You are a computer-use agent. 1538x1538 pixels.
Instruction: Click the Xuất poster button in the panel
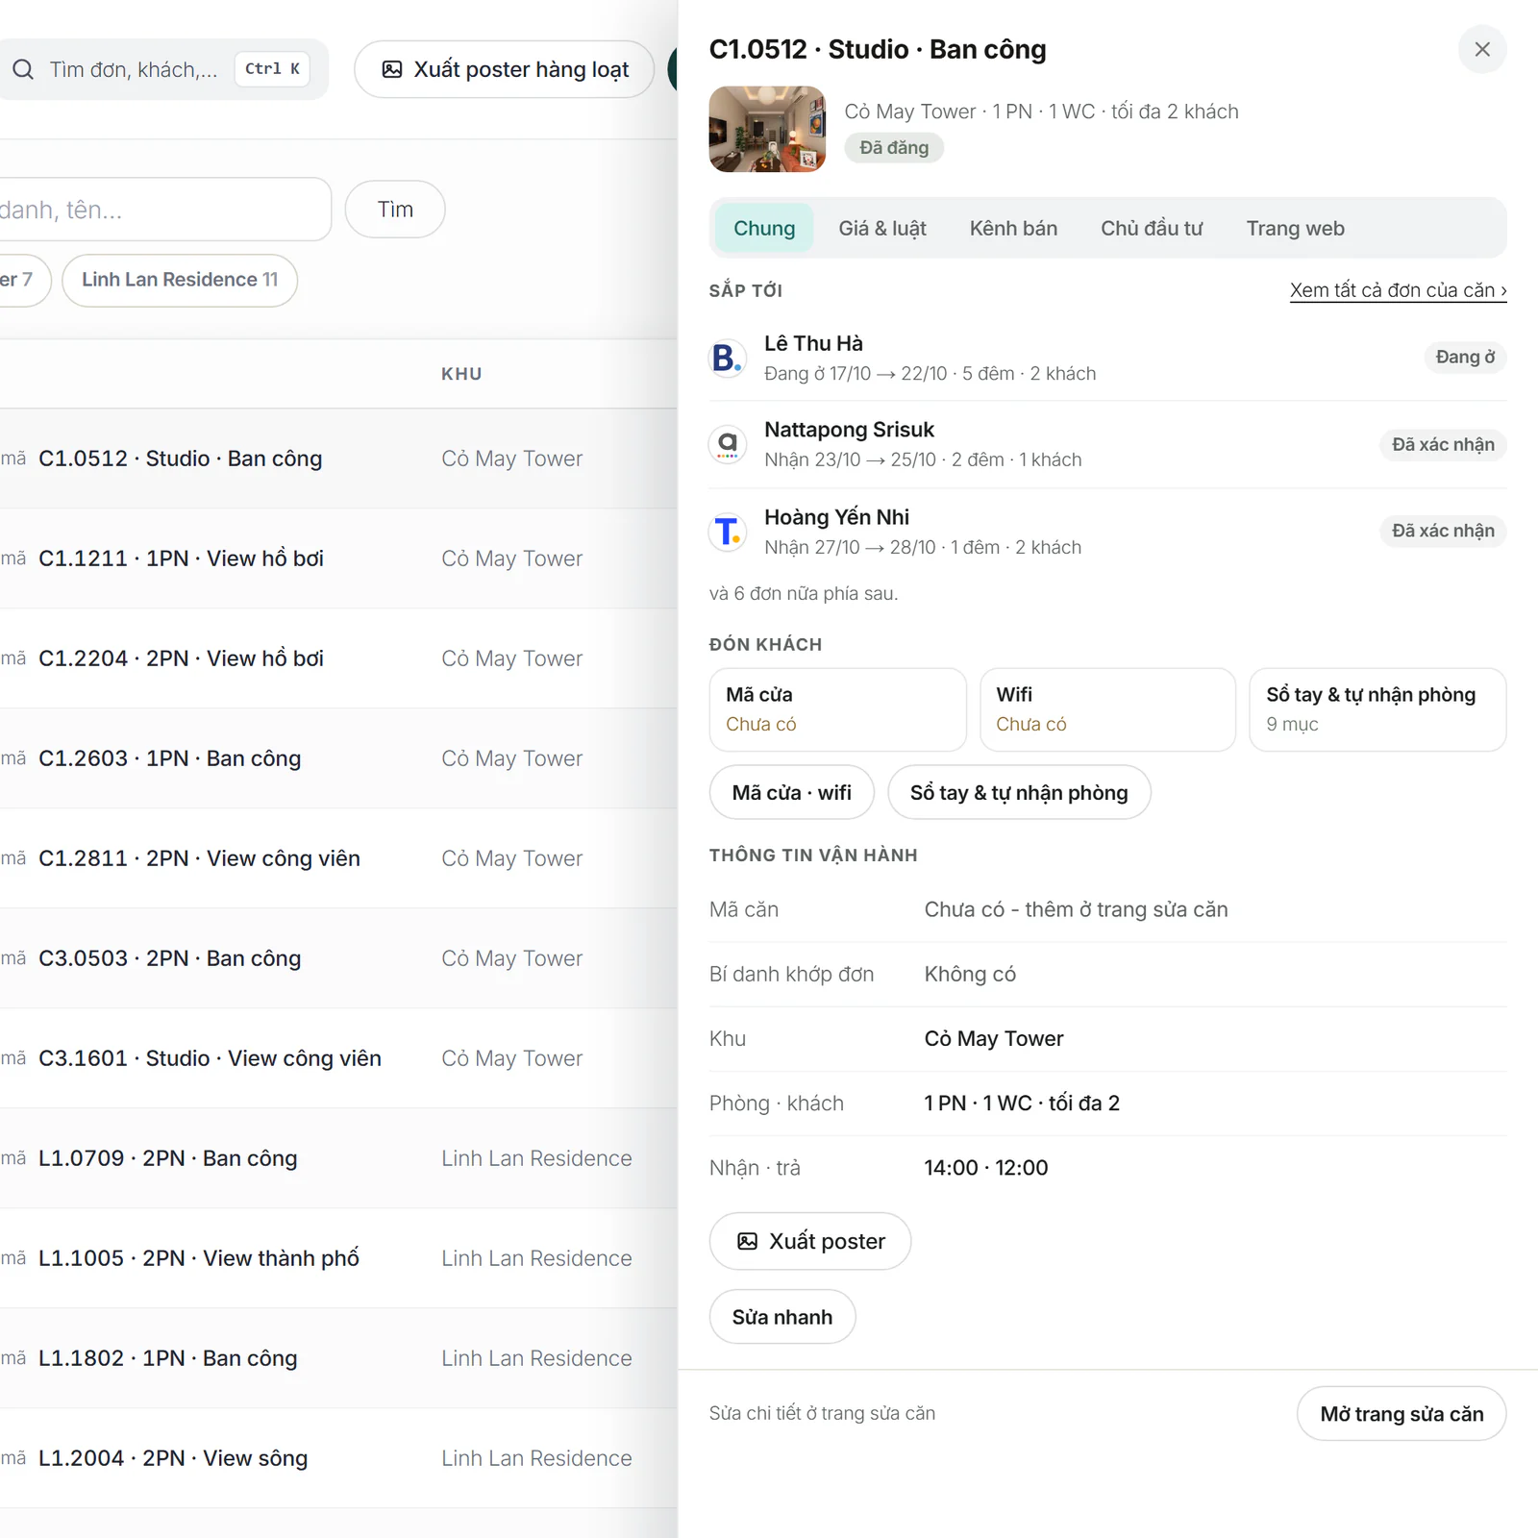coord(810,1241)
